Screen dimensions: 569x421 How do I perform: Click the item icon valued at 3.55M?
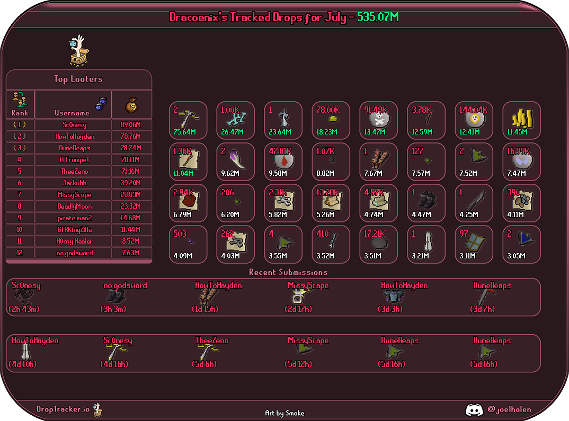pyautogui.click(x=285, y=242)
